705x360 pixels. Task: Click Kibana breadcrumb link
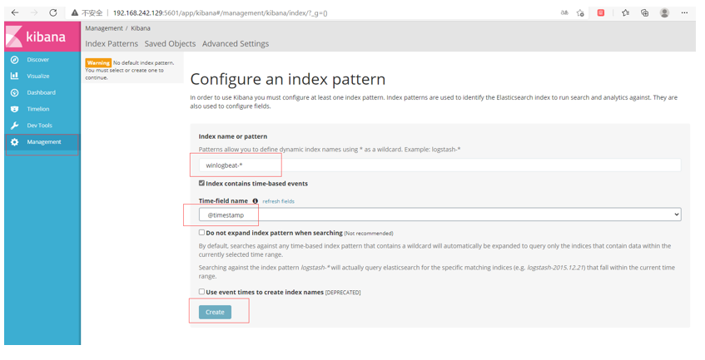point(141,28)
